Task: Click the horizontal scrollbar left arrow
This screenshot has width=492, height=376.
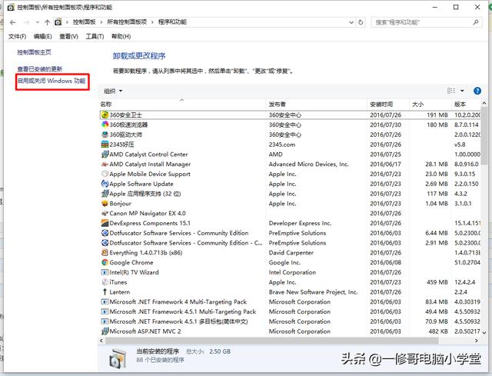Action: 101,341
